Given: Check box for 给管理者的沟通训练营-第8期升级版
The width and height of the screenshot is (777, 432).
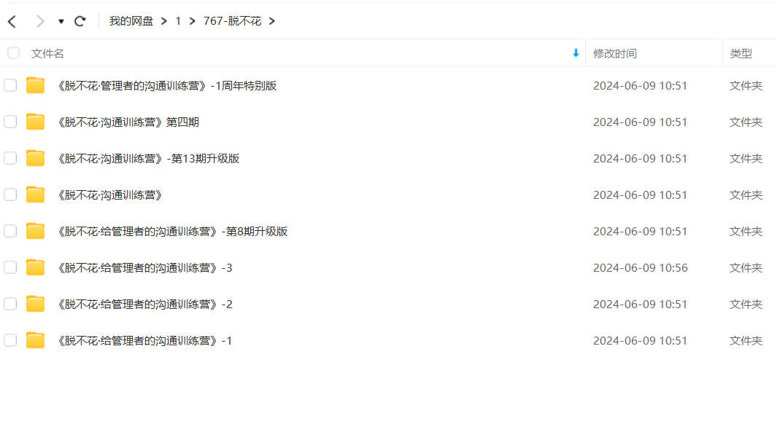Looking at the screenshot, I should 10,231.
